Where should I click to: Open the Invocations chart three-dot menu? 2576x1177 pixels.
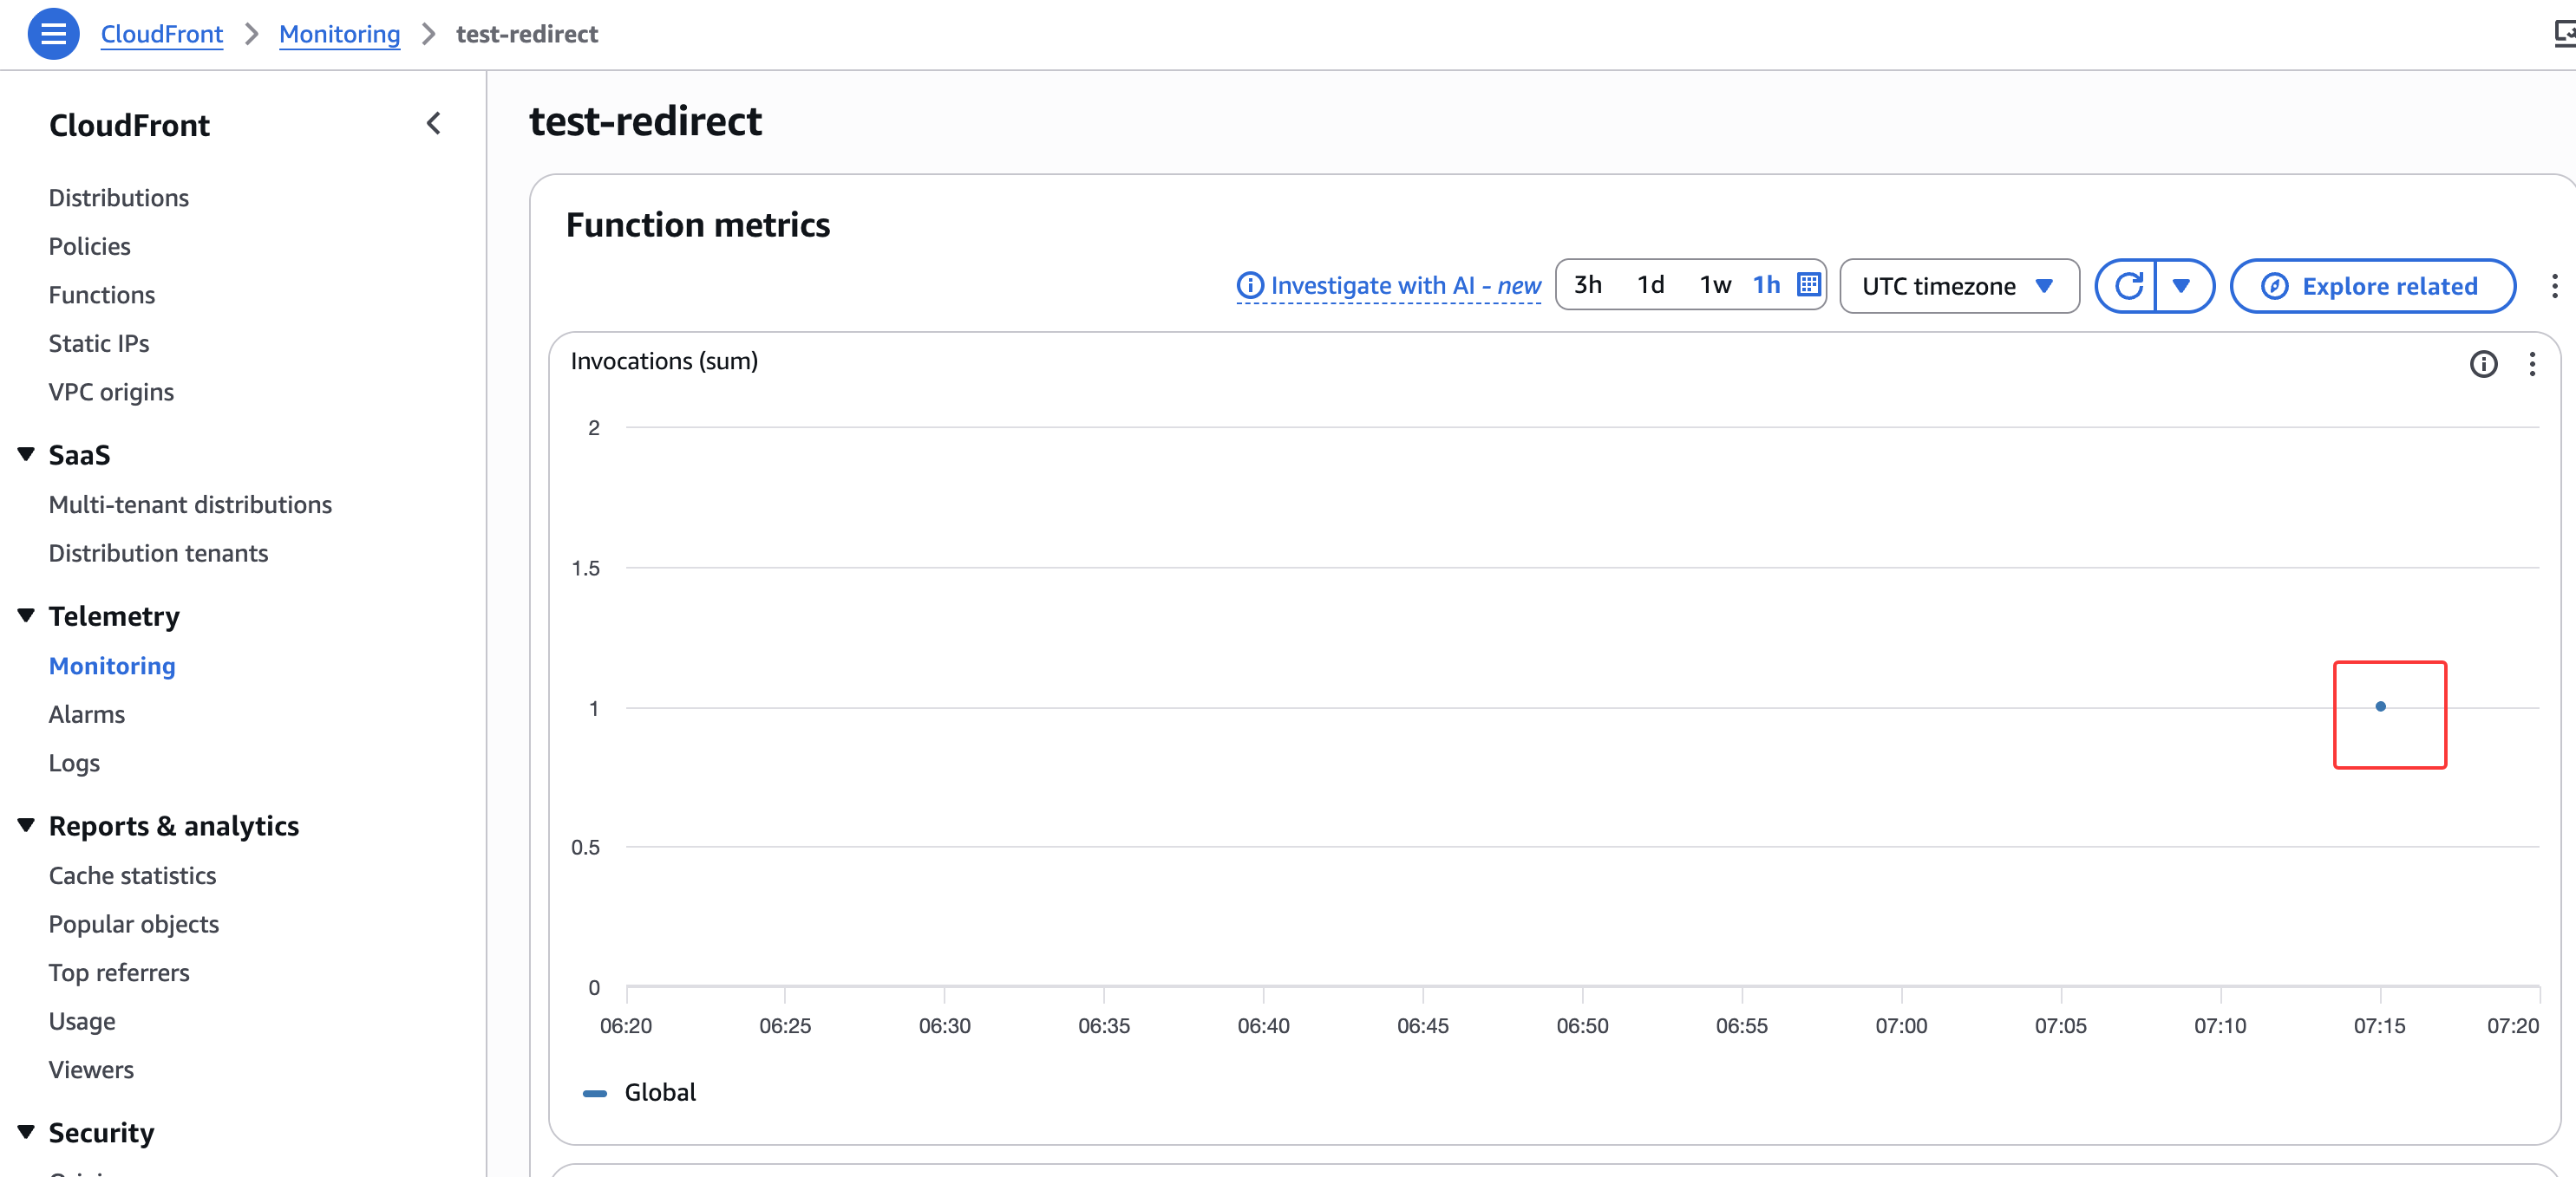click(2531, 364)
